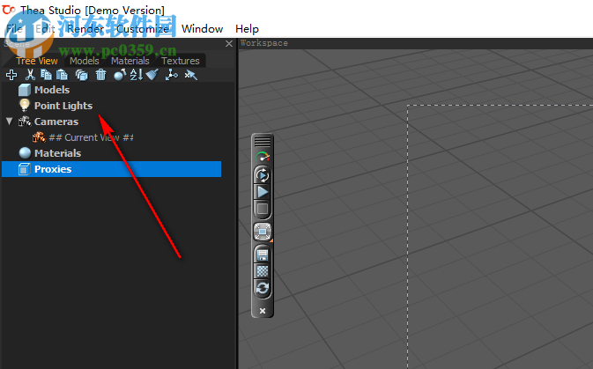Viewport: 593px width, 369px height.
Task: Select Materials in the tree
Action: pyautogui.click(x=57, y=153)
